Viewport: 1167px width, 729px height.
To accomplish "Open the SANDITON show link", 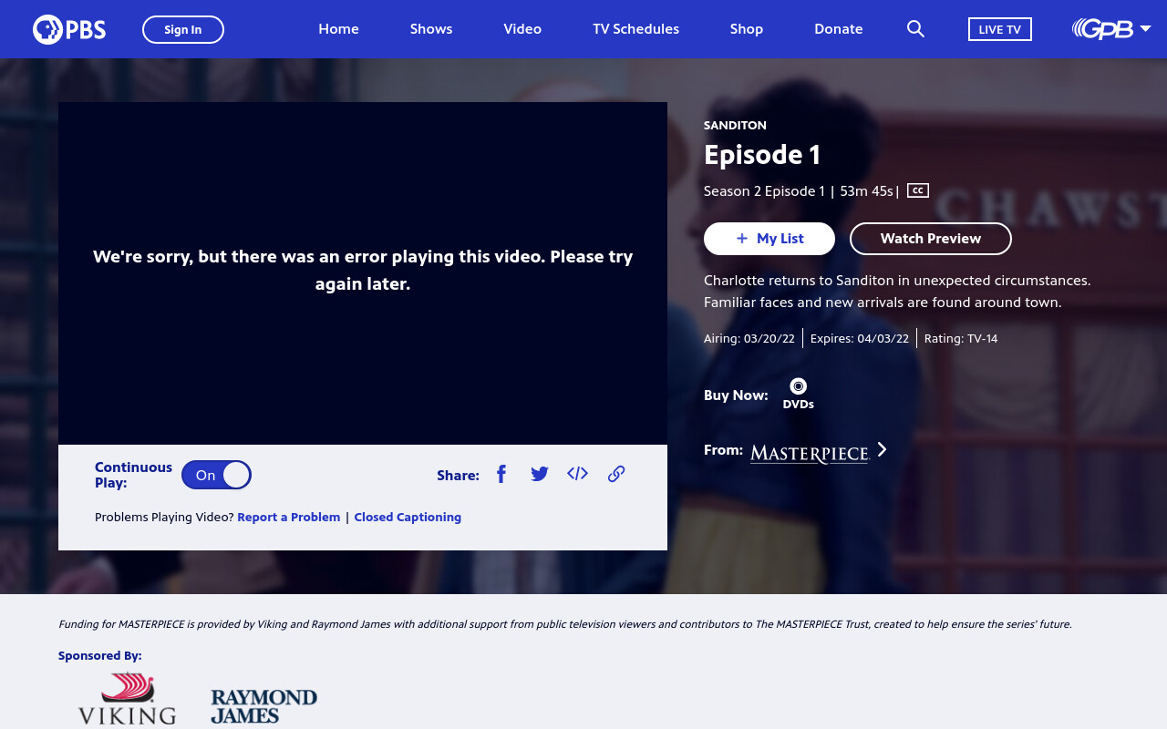I will 735,125.
